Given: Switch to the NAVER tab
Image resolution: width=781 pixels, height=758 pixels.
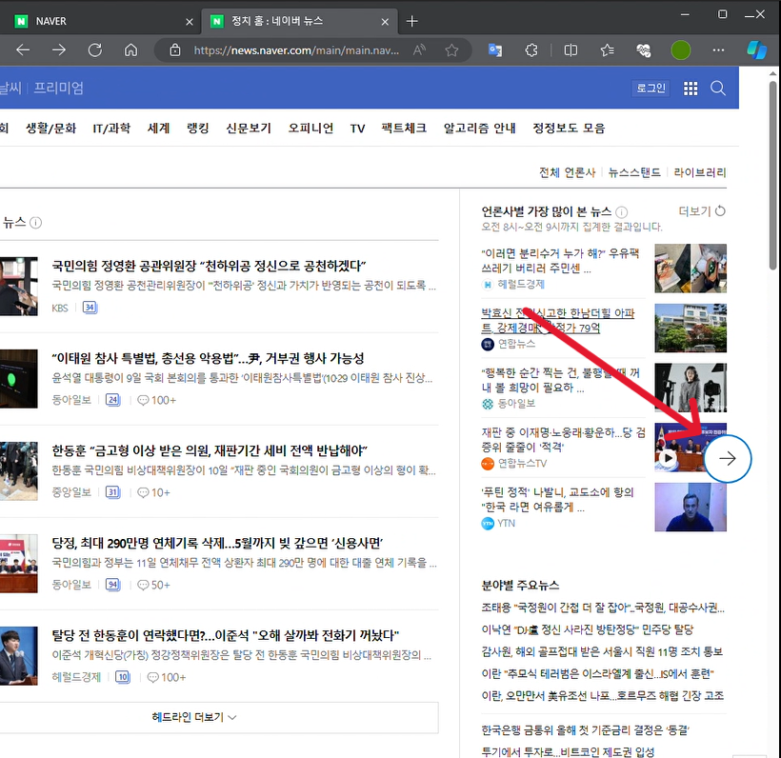Looking at the screenshot, I should [x=100, y=21].
